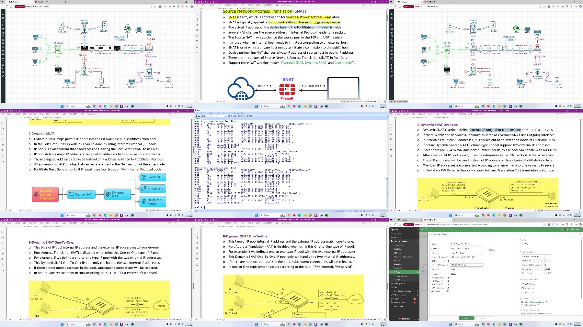This screenshot has width=583, height=327.
Task: Expand the VPN sidebar section
Action: (404, 287)
